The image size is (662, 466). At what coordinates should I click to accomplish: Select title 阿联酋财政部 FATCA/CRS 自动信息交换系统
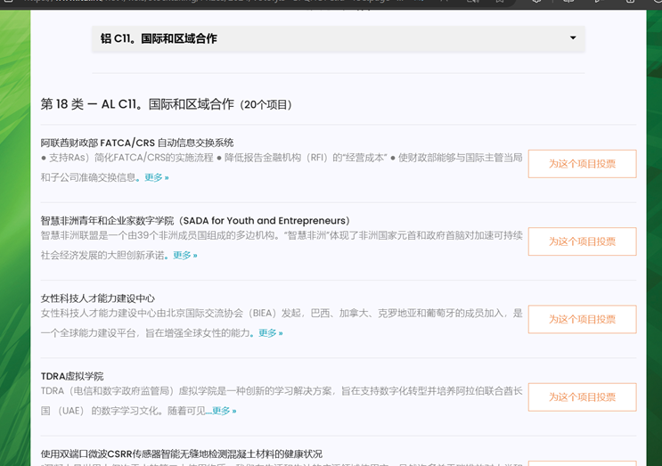click(137, 143)
